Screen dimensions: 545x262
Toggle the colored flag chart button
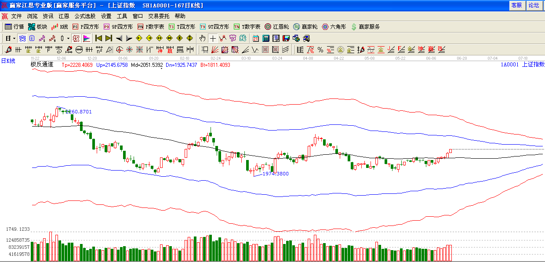coord(87,38)
